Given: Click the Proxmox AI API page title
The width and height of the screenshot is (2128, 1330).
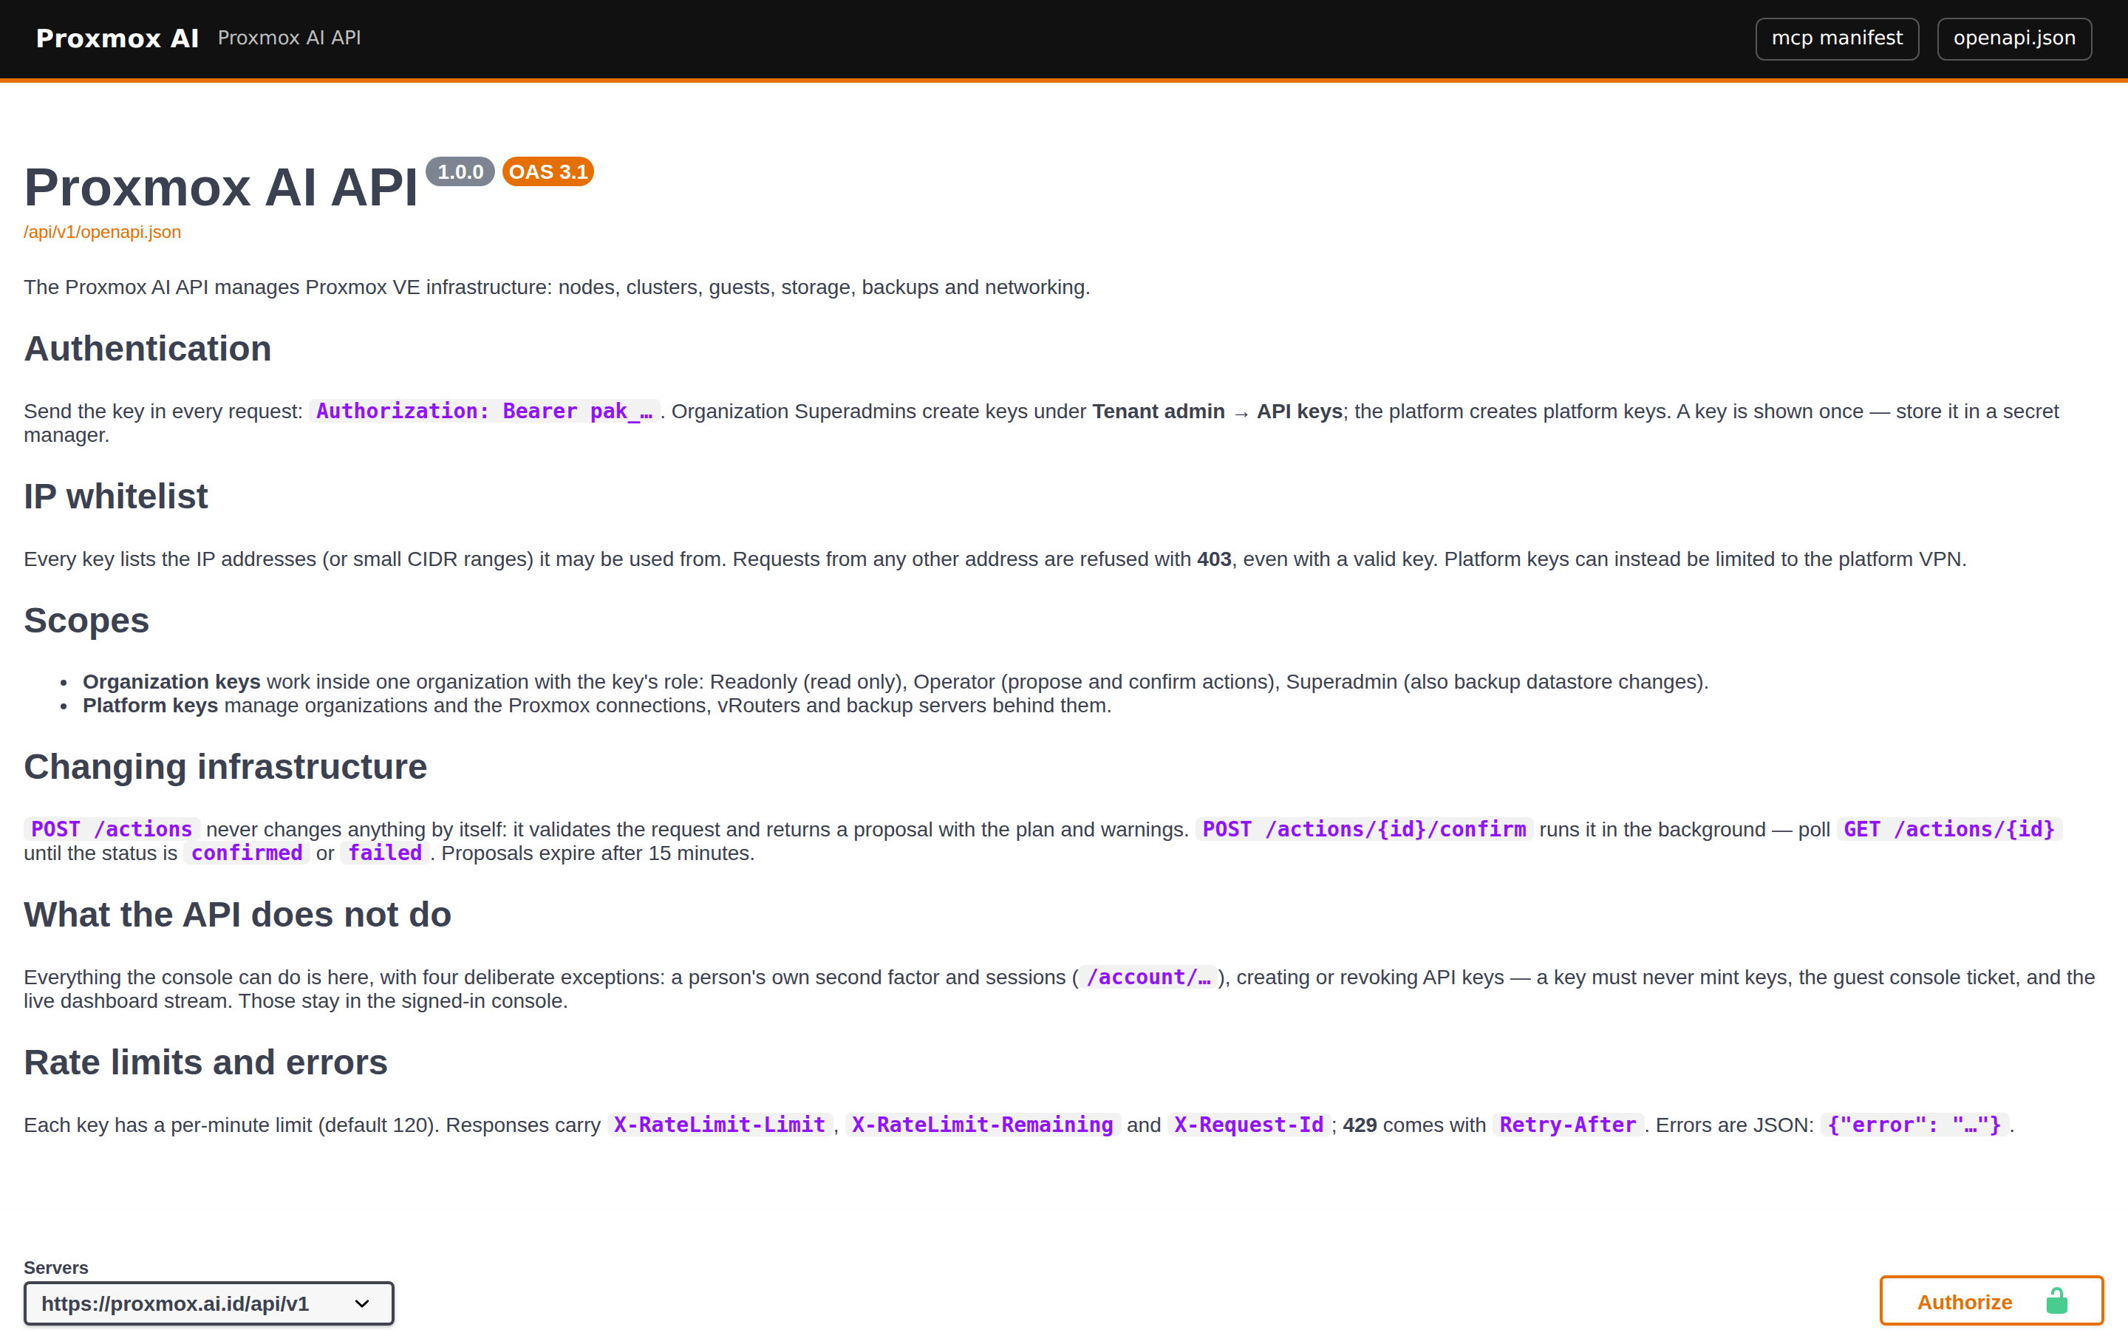Looking at the screenshot, I should [221, 188].
